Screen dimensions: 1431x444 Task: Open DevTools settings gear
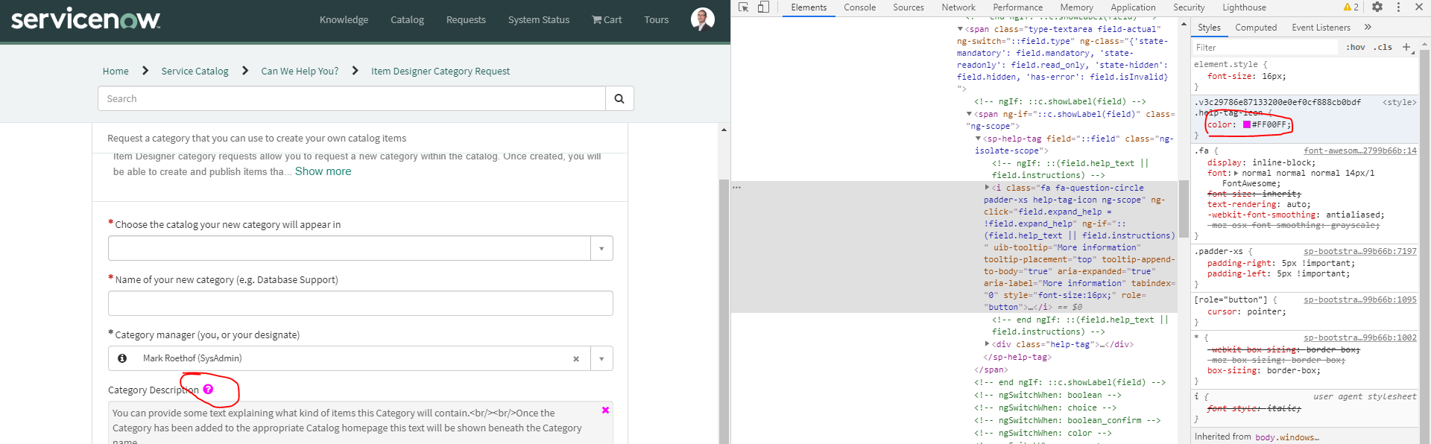point(1377,7)
